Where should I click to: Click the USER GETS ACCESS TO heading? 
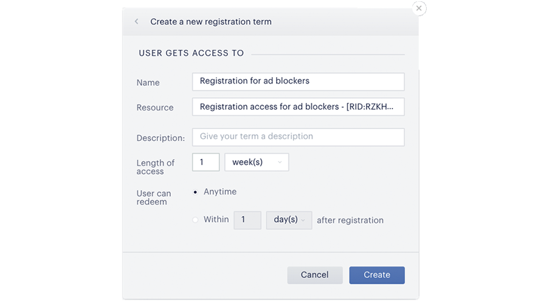[x=191, y=53]
